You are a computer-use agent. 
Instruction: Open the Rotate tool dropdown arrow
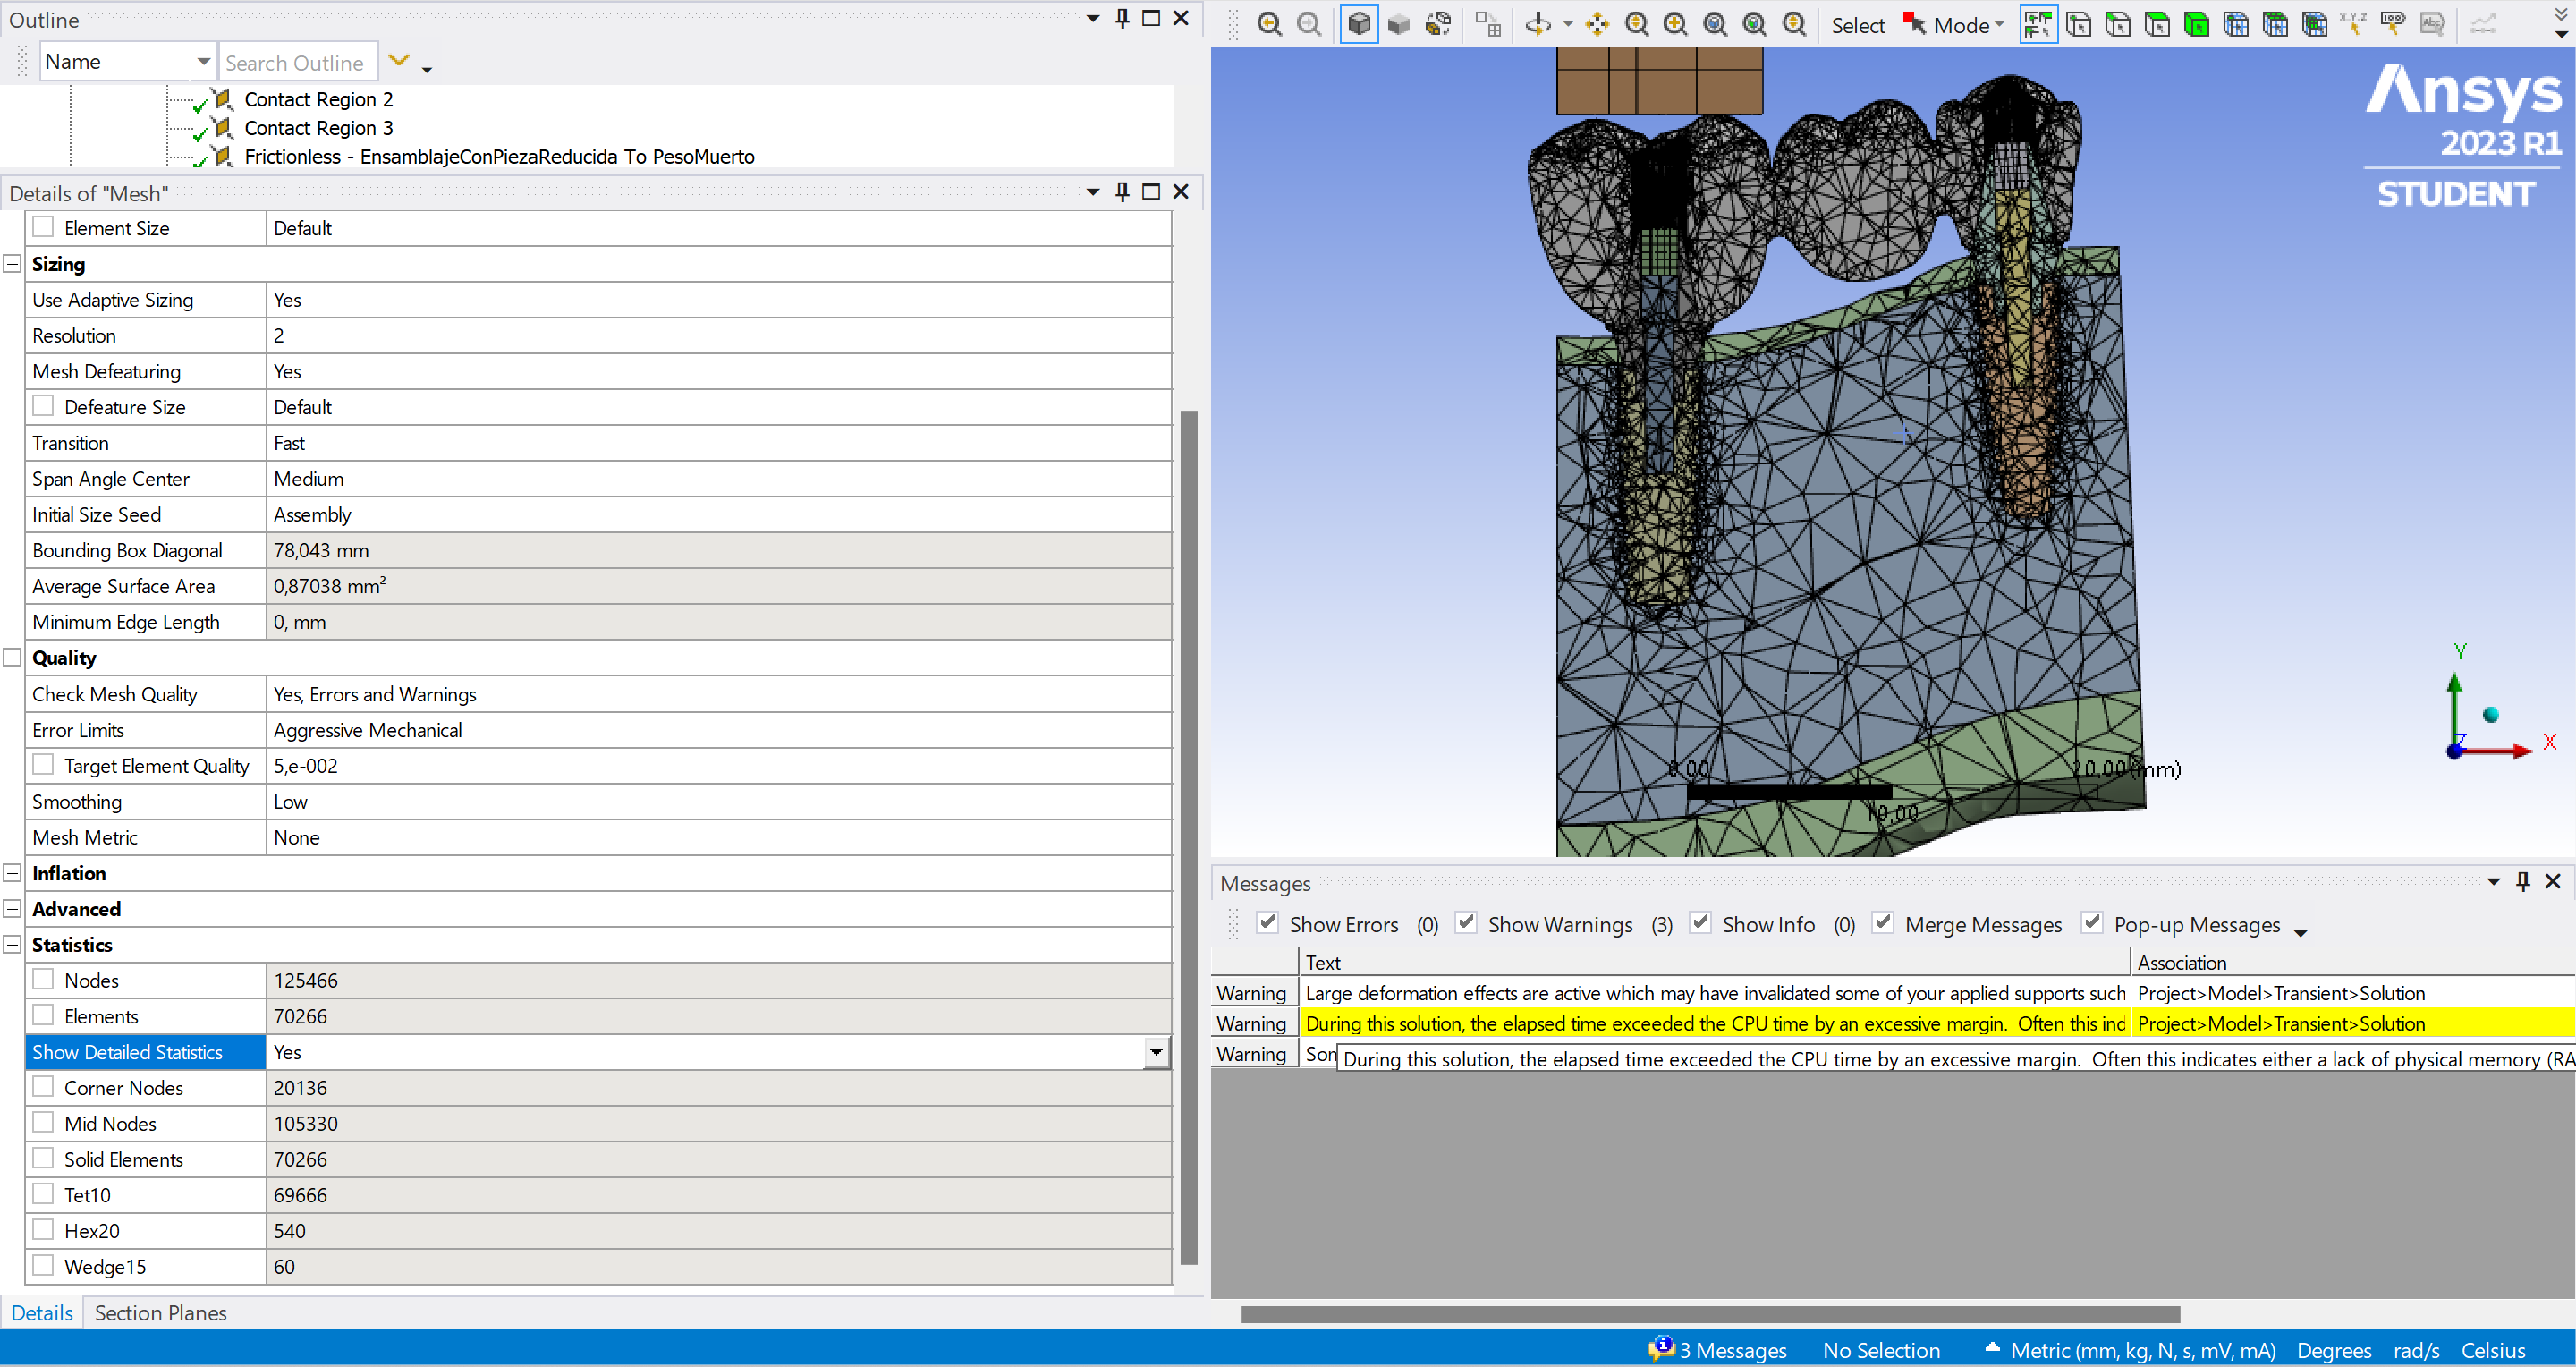(x=1567, y=25)
